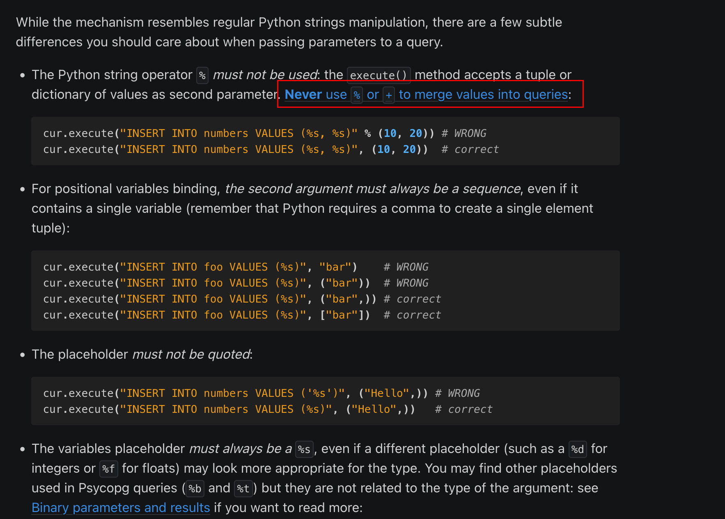Click the inline %s code in 'must always be a'
Viewport: 725px width, 519px height.
pos(304,449)
